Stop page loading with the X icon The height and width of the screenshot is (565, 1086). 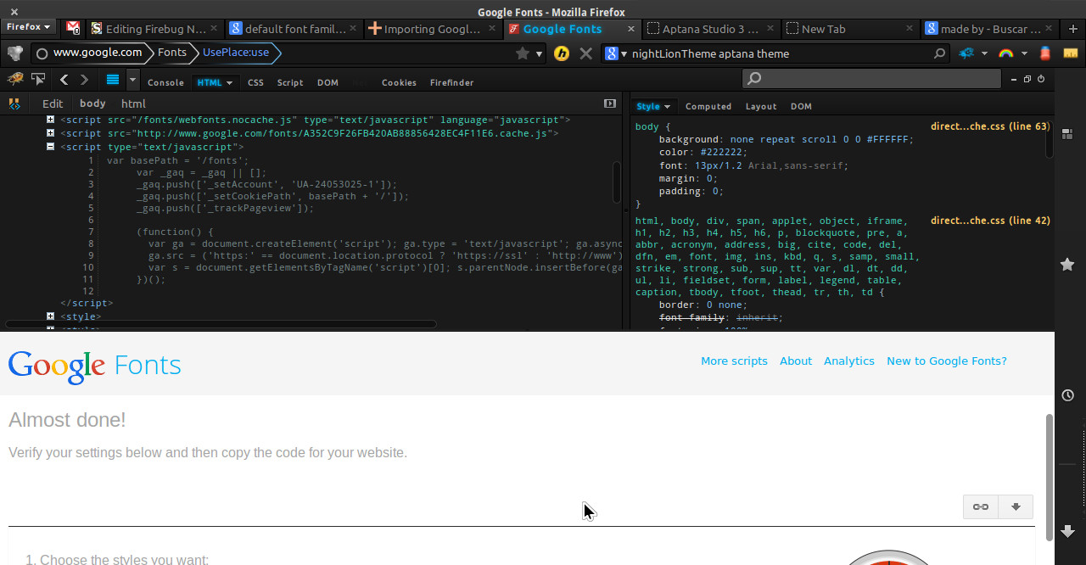(585, 53)
